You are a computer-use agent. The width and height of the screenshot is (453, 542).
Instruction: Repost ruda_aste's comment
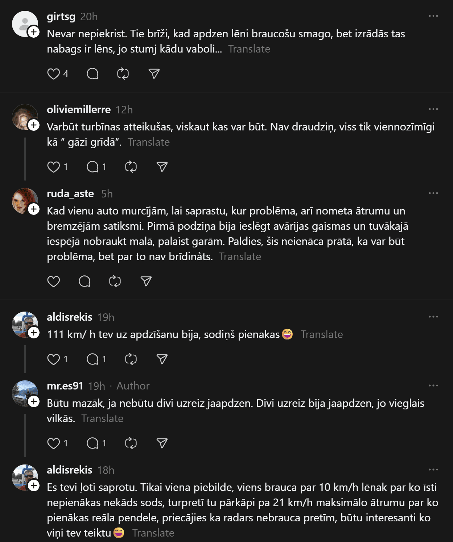[x=115, y=282]
